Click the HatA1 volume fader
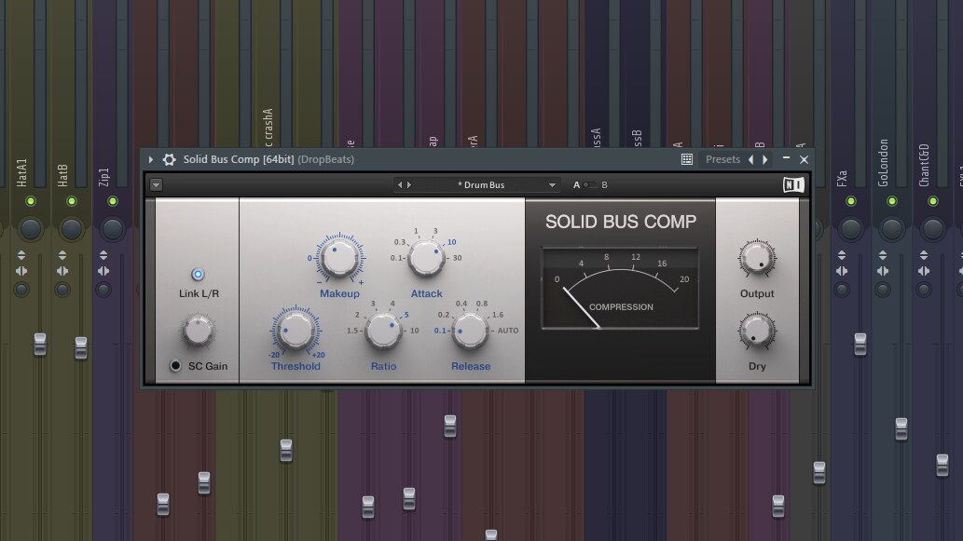Viewport: 963px width, 541px height. 40,345
